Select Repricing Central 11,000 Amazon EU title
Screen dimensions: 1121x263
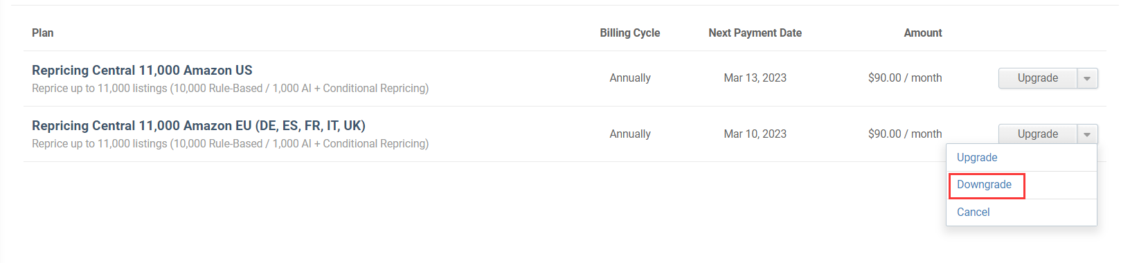click(199, 126)
